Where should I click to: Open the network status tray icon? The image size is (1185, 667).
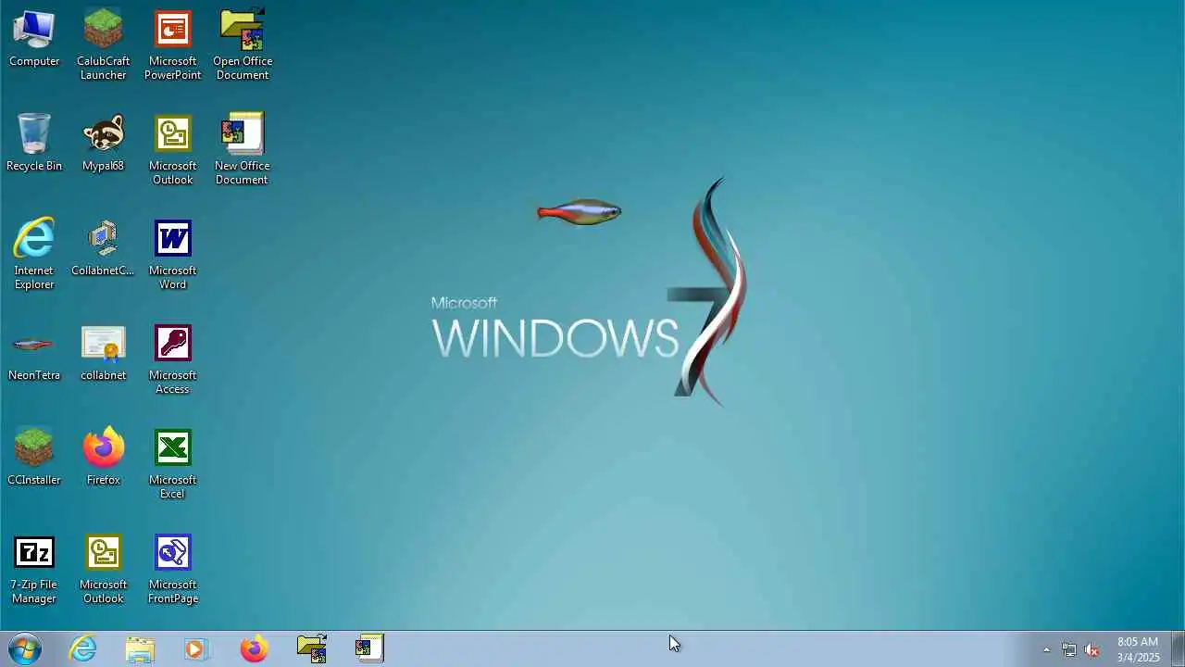click(x=1069, y=649)
